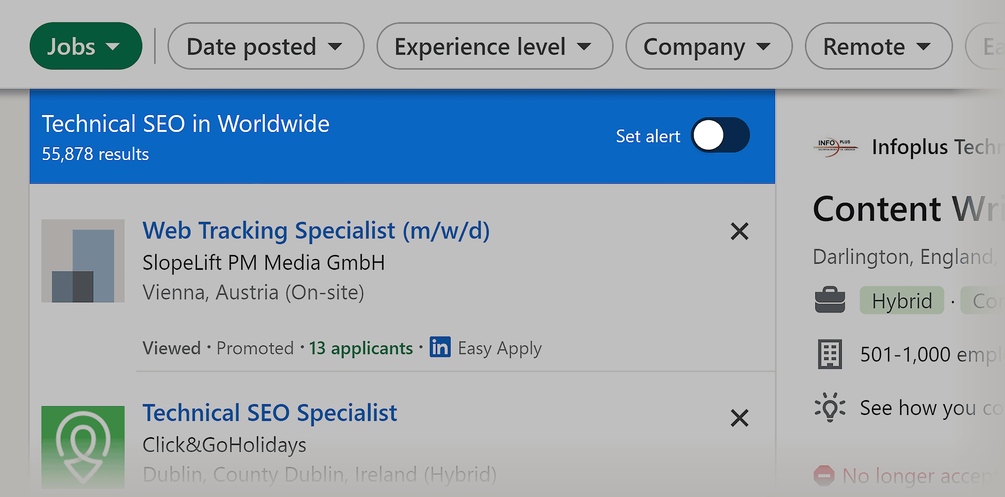The width and height of the screenshot is (1005, 497).
Task: Dismiss the Web Tracking Specialist job
Action: pyautogui.click(x=739, y=232)
